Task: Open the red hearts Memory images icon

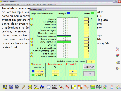Action: (x=80, y=87)
